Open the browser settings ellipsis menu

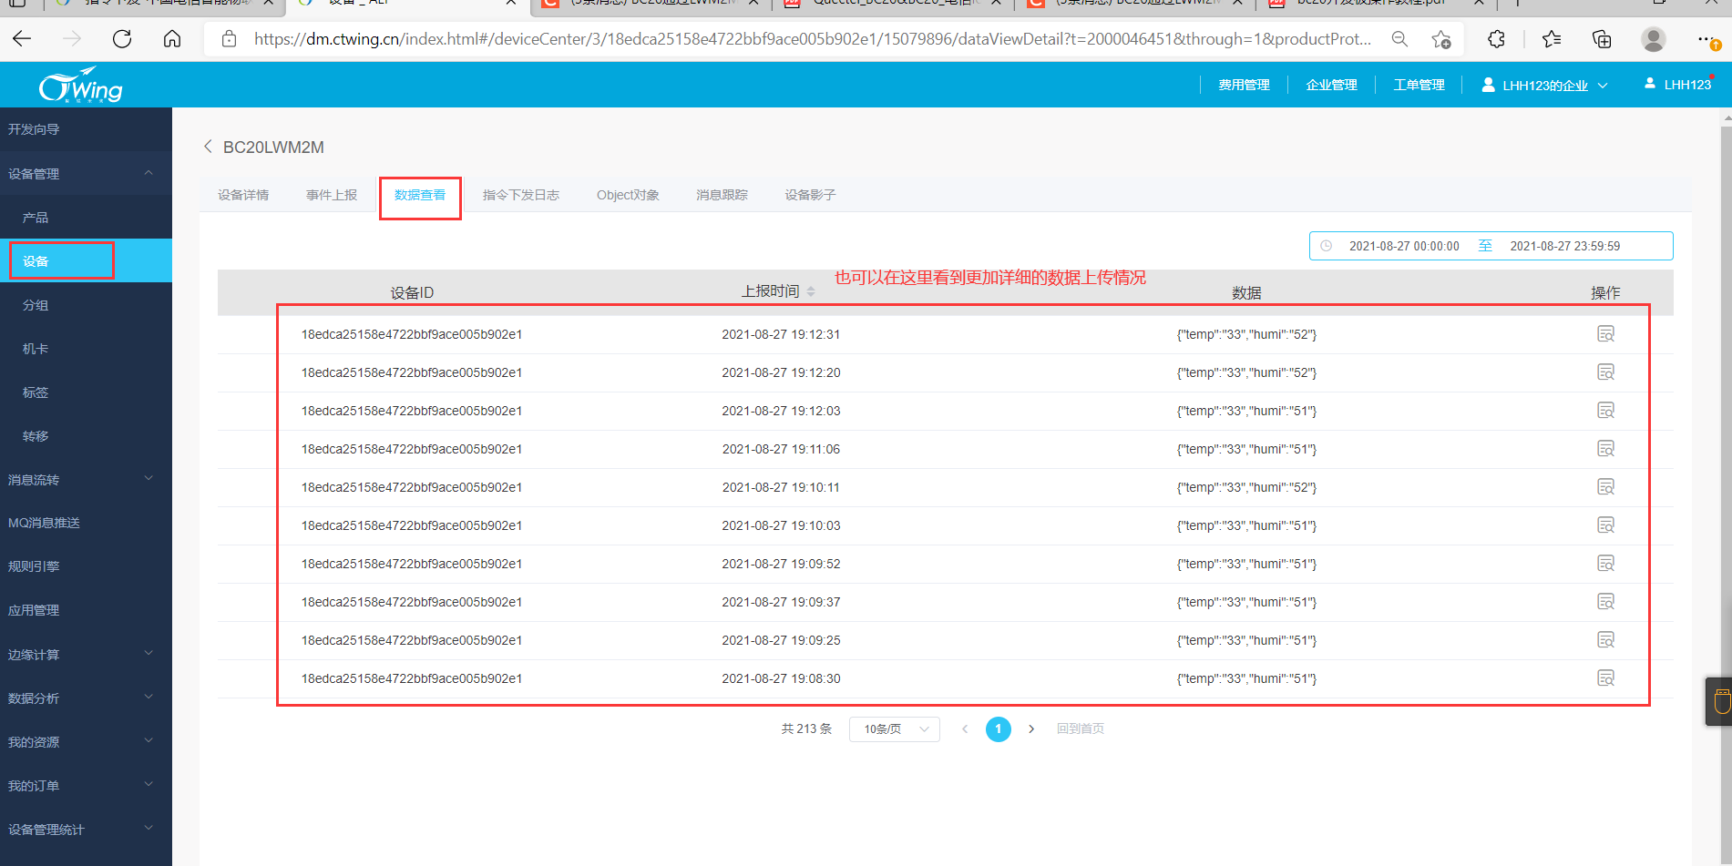click(x=1707, y=39)
